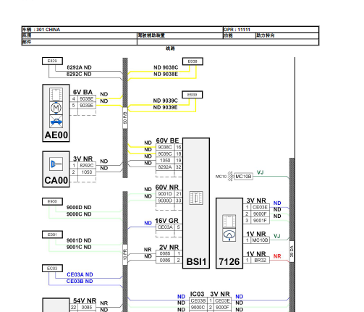Select the 8292C ND wire label under E829
The height and width of the screenshot is (312, 364).
pyautogui.click(x=79, y=74)
